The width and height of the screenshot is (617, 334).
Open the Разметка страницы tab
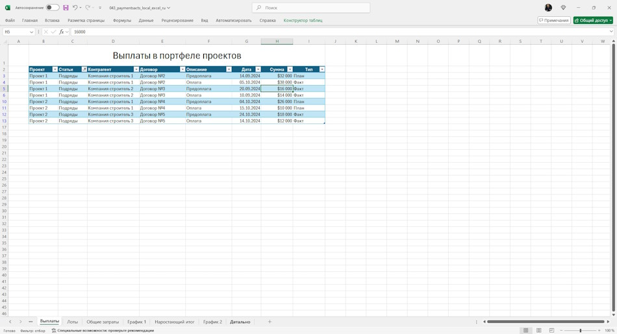click(x=86, y=21)
